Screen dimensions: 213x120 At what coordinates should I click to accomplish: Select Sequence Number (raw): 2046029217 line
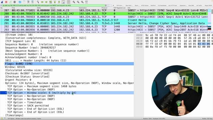pos(30,48)
